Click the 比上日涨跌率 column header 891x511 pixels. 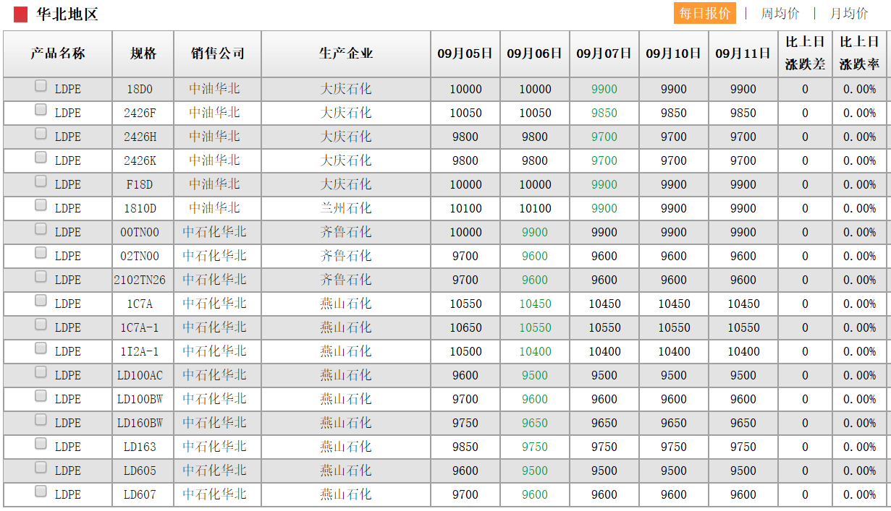[860, 53]
